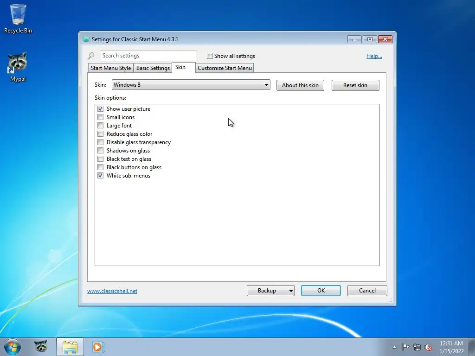Open the Skin dropdown showing Windows 8

(191, 85)
